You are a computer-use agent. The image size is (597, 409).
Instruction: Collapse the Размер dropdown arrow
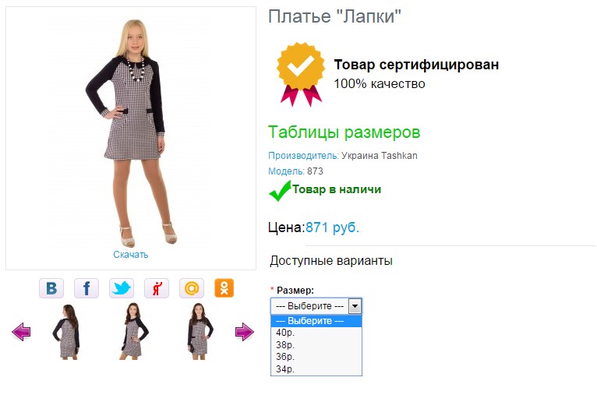355,306
